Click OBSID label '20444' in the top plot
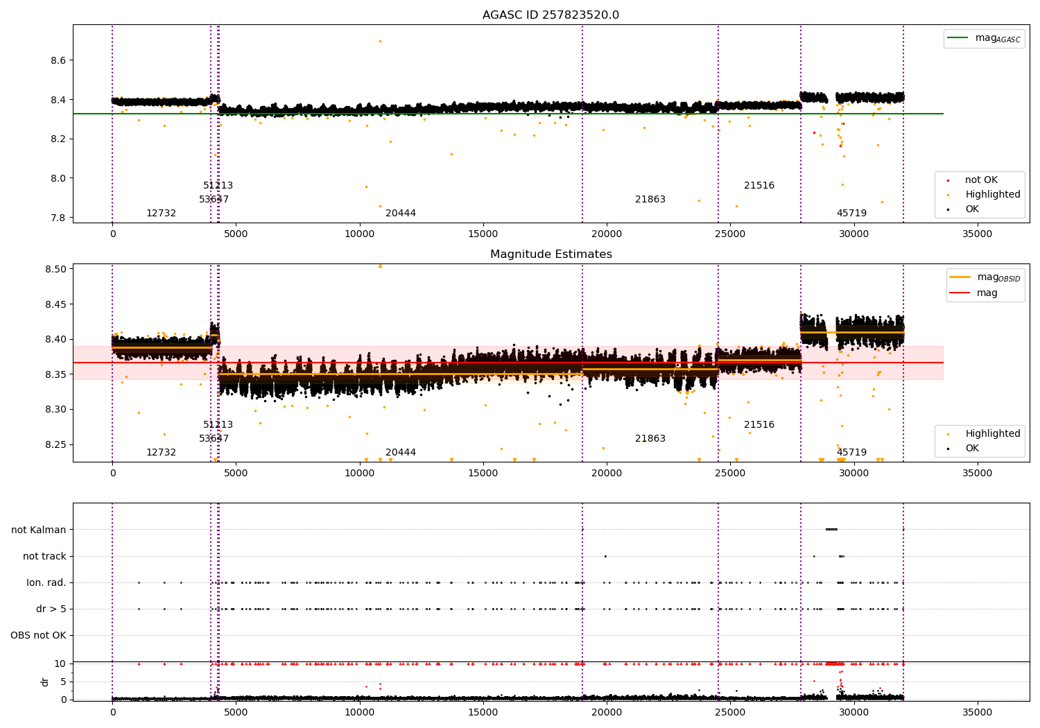The height and width of the screenshot is (728, 1040). (401, 214)
